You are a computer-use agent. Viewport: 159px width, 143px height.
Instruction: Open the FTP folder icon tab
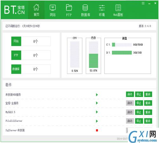69,10
